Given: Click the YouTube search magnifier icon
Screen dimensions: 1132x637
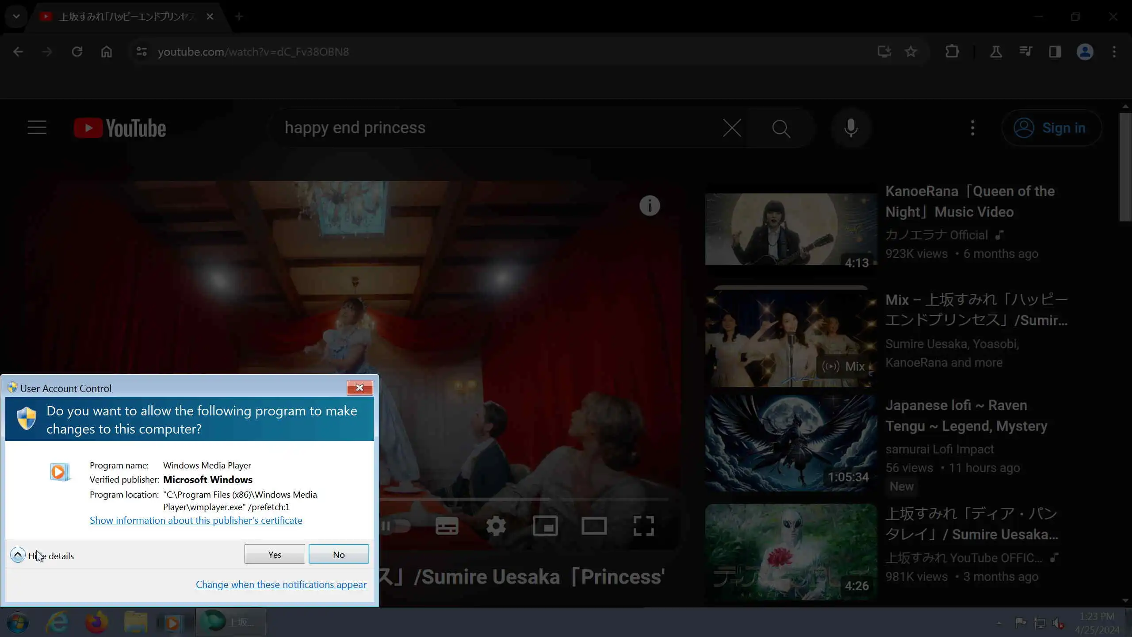Looking at the screenshot, I should point(781,128).
